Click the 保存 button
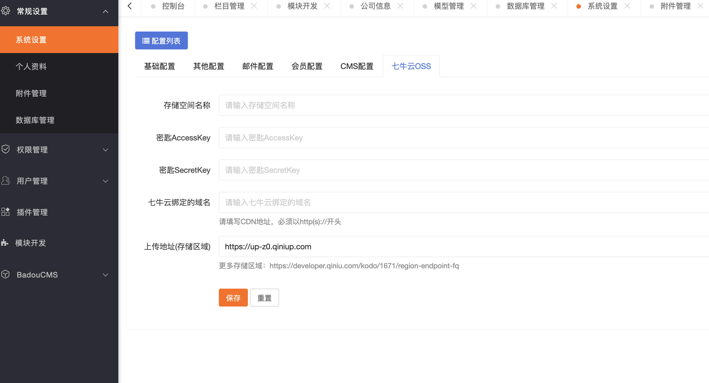The image size is (709, 383). [233, 298]
